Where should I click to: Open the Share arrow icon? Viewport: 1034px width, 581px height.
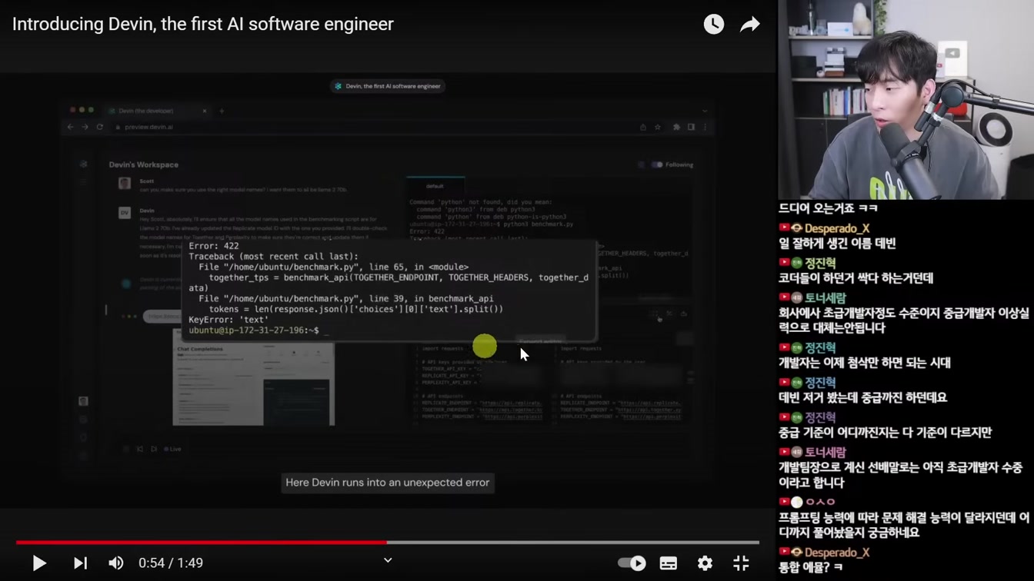click(x=750, y=25)
